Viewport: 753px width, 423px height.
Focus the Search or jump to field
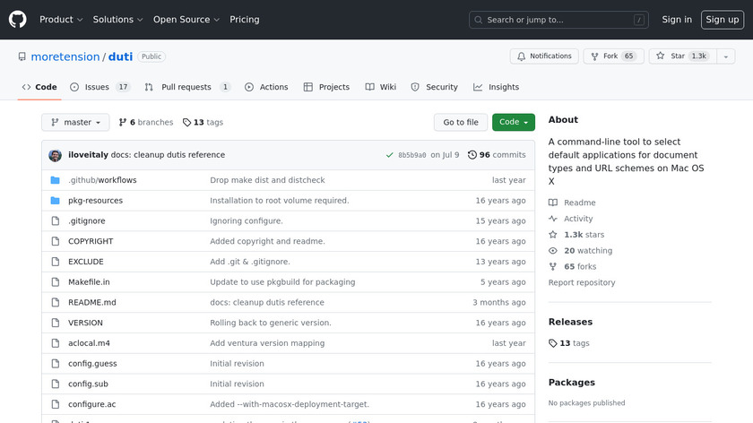pyautogui.click(x=558, y=20)
